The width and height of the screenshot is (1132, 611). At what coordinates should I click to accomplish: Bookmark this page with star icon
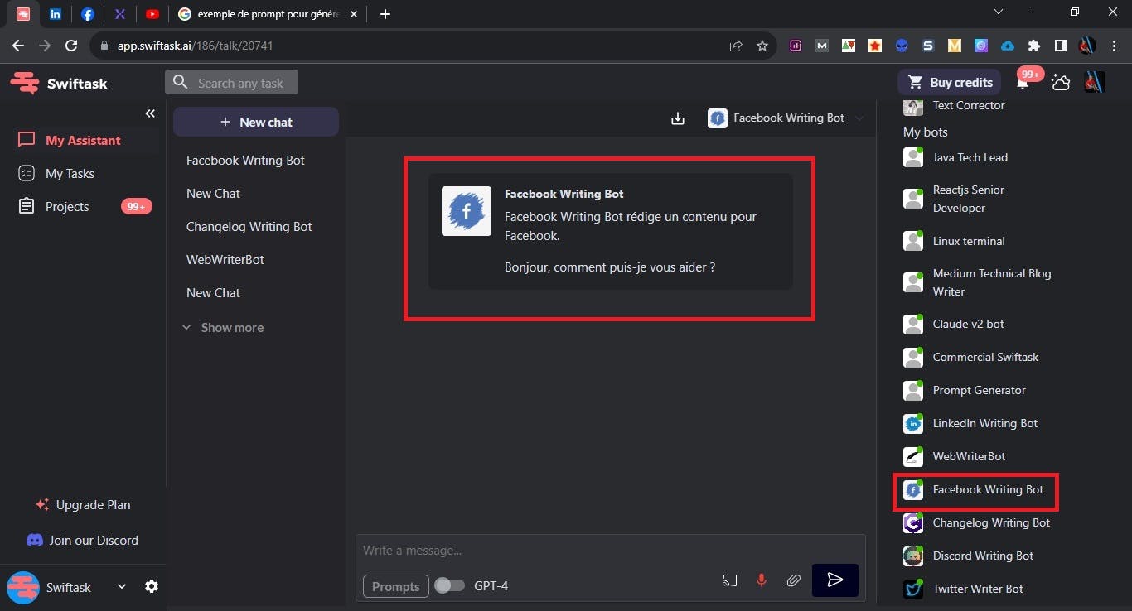(762, 46)
